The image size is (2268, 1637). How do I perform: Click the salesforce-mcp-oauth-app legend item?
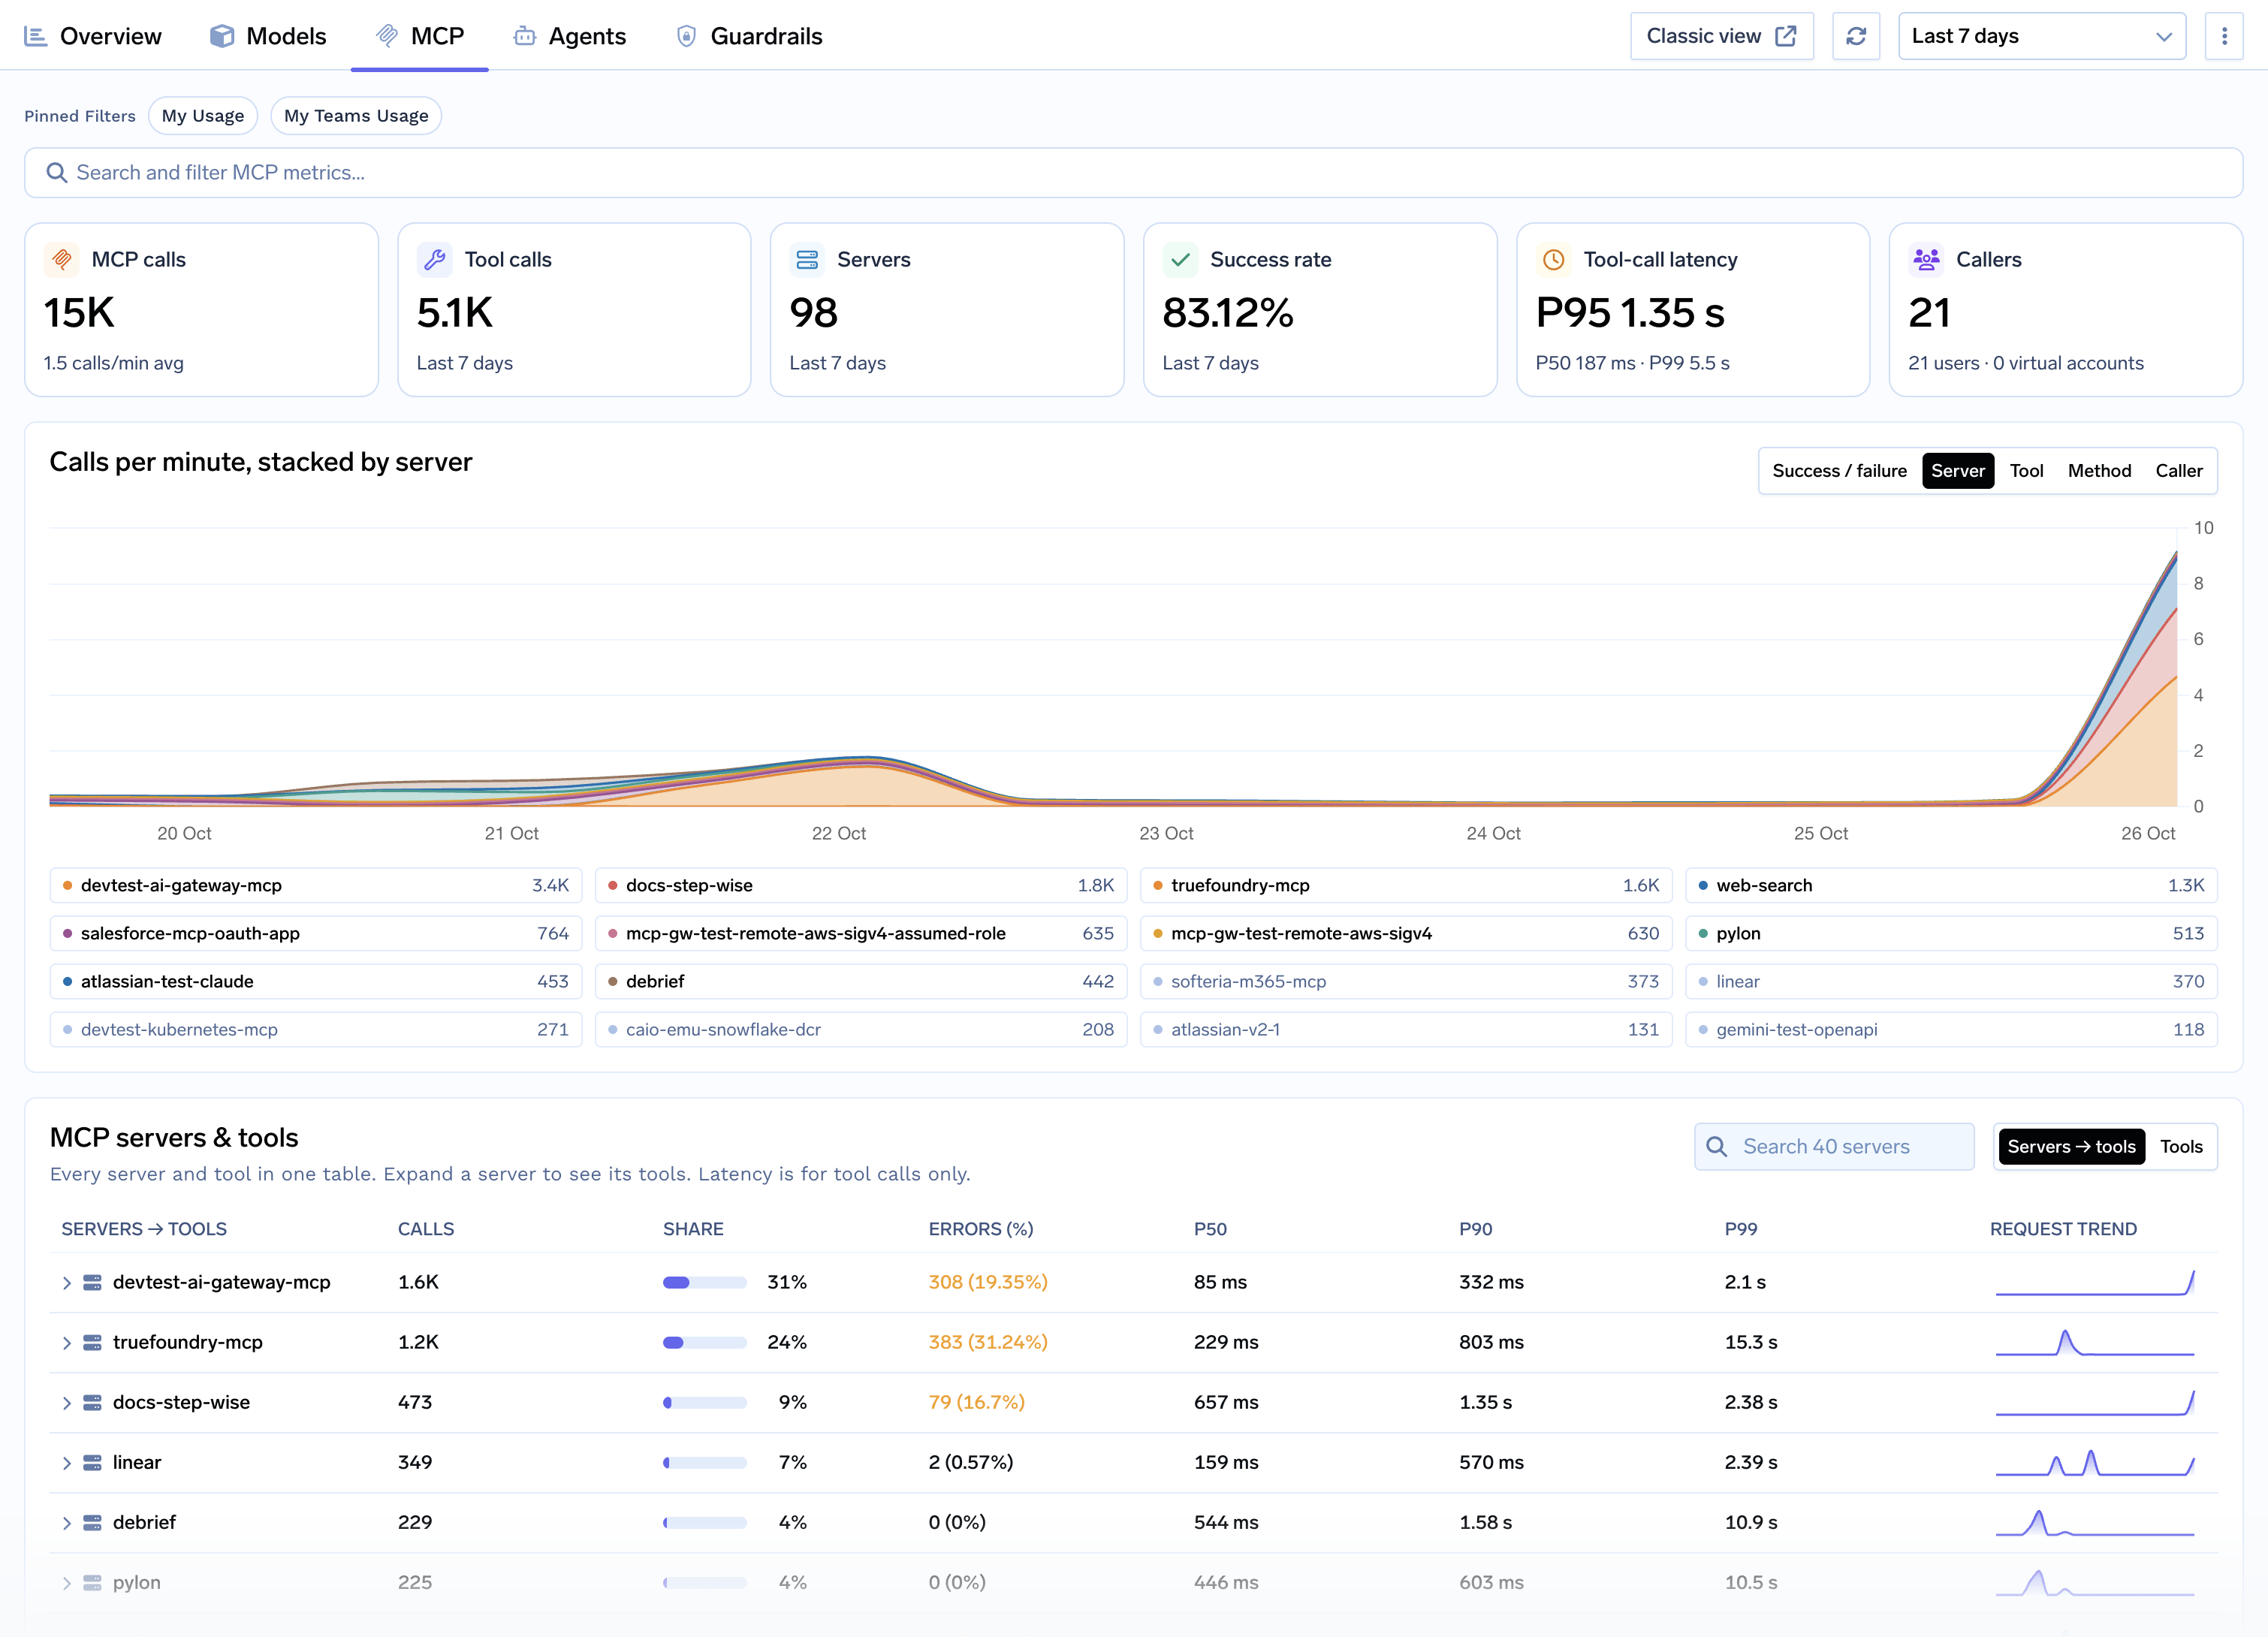point(316,933)
